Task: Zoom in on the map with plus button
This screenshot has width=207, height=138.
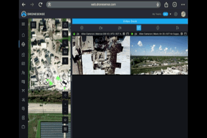Action: coord(65,104)
